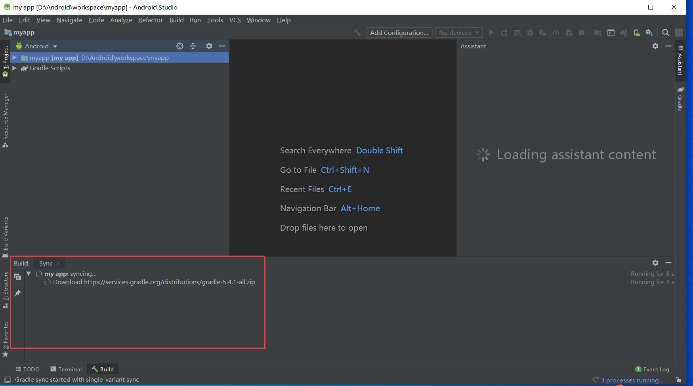Open the Refactor menu
This screenshot has height=386, width=693.
150,20
